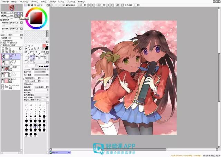Open the brush texture dropdown
This screenshot has width=221, height=157.
(32, 81)
